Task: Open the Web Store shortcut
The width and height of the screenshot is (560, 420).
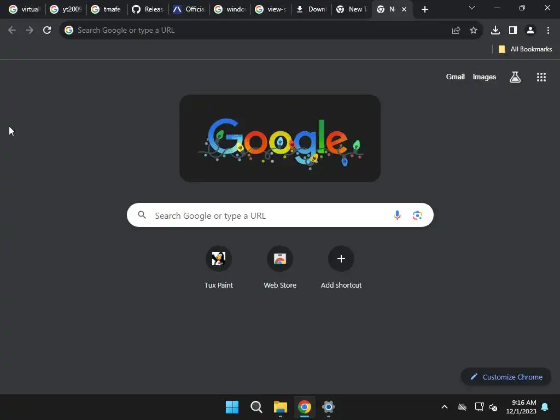Action: click(280, 267)
